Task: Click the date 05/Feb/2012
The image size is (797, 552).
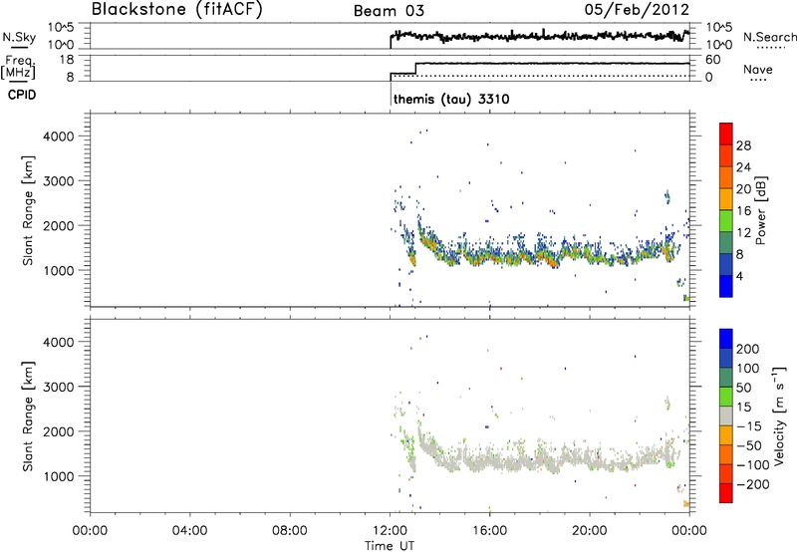Action: 637,10
